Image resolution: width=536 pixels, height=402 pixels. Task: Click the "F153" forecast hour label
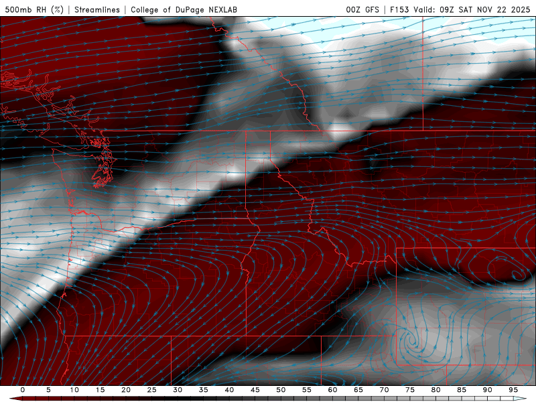(x=399, y=9)
